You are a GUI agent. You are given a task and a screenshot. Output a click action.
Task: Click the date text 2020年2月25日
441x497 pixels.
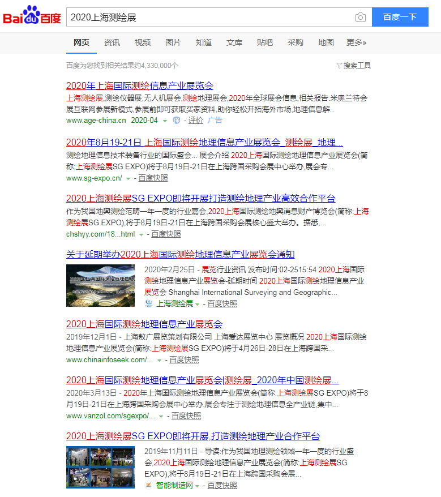169,269
